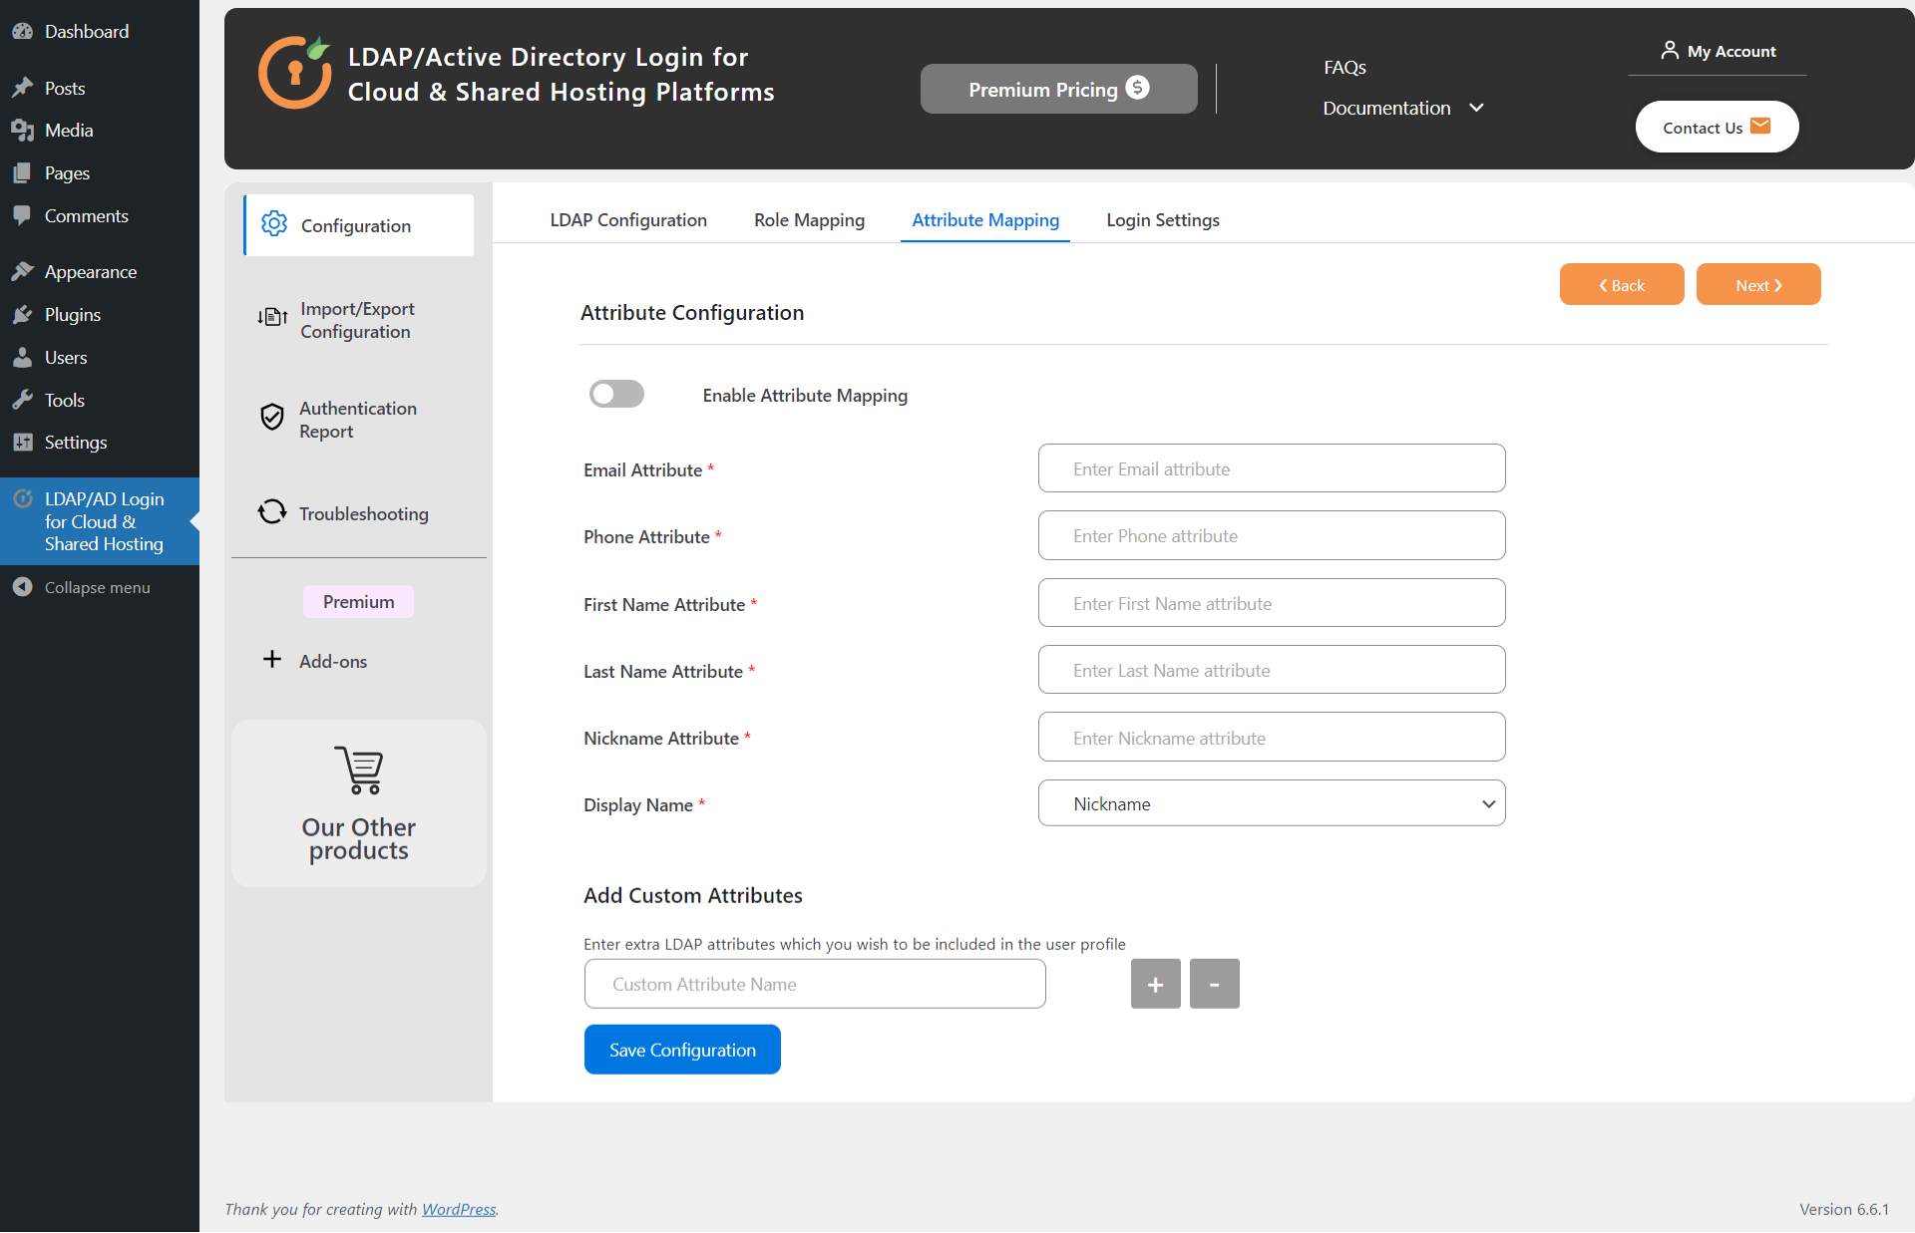Image resolution: width=1915 pixels, height=1233 pixels.
Task: Click the Pages icon in sidebar
Action: (x=22, y=172)
